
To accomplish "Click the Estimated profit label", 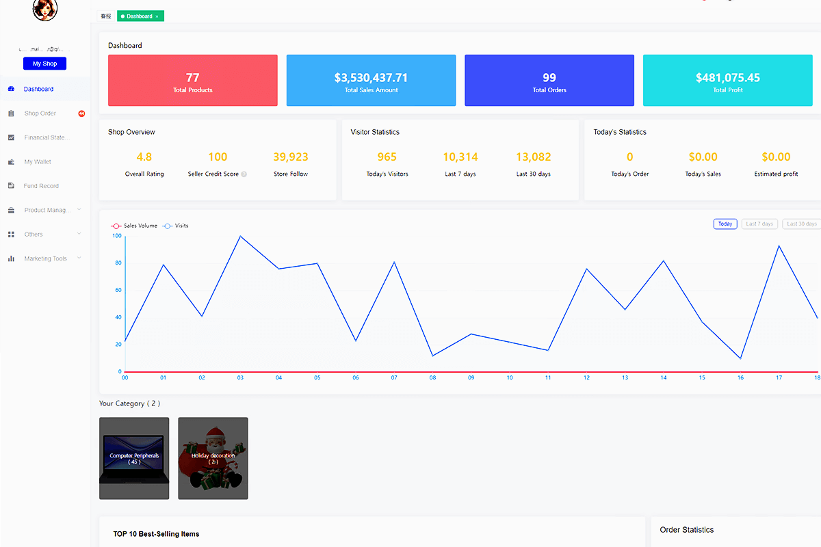I will [777, 174].
